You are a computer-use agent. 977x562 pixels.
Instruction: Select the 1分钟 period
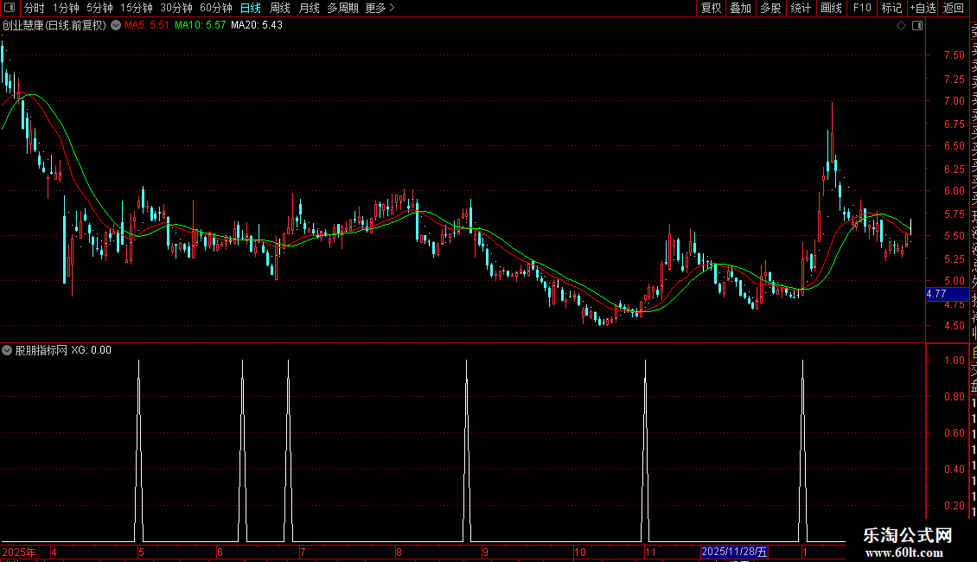(x=66, y=8)
